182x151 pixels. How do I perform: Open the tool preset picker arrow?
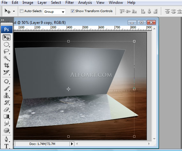[x=14, y=11]
